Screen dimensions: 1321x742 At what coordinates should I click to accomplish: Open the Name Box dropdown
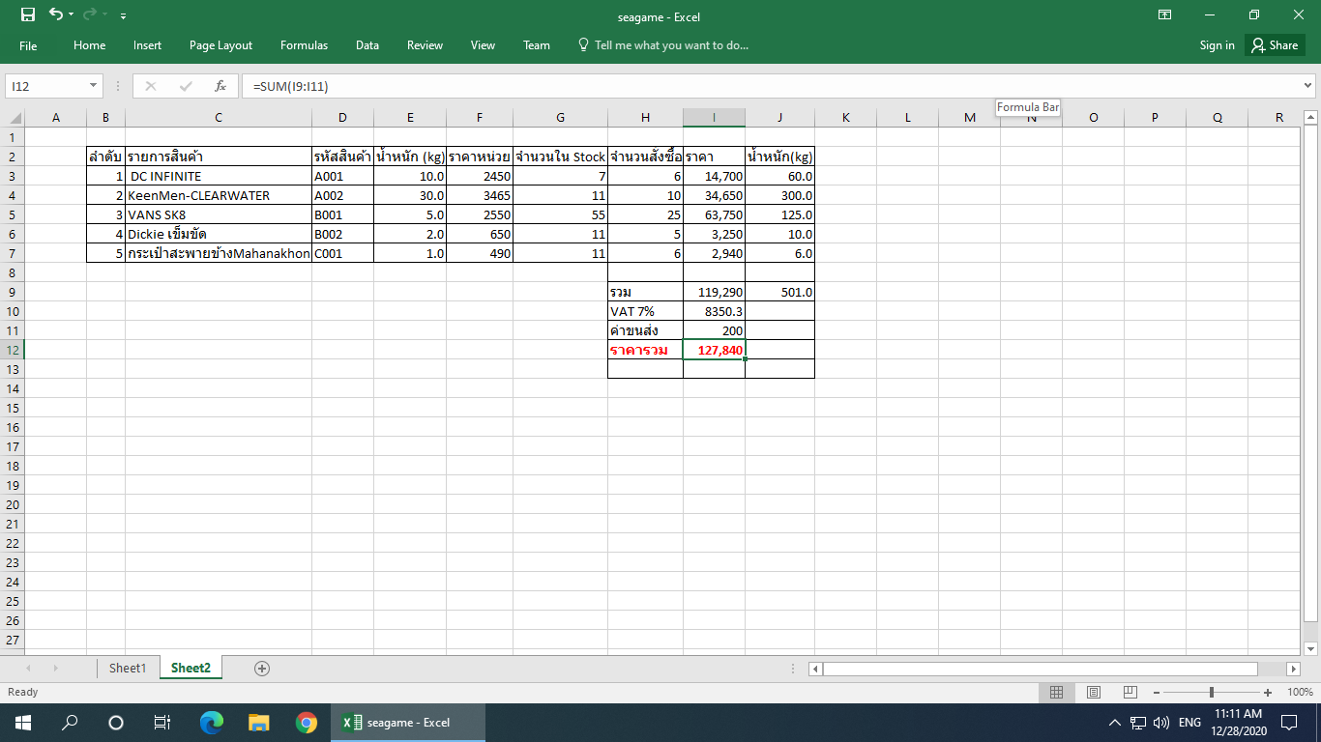(94, 86)
